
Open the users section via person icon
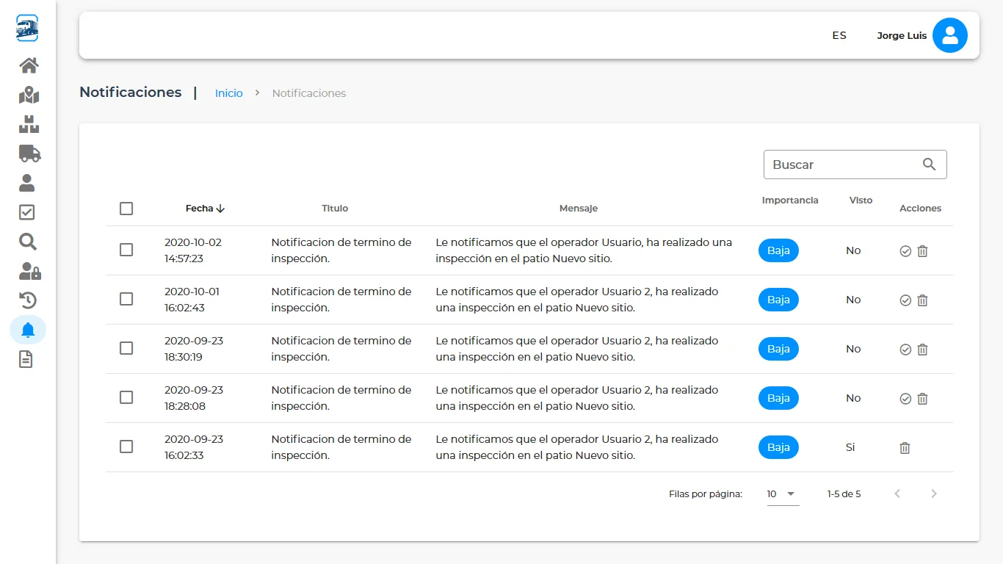pos(28,182)
